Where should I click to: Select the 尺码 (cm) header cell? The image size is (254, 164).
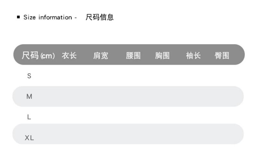(x=38, y=56)
